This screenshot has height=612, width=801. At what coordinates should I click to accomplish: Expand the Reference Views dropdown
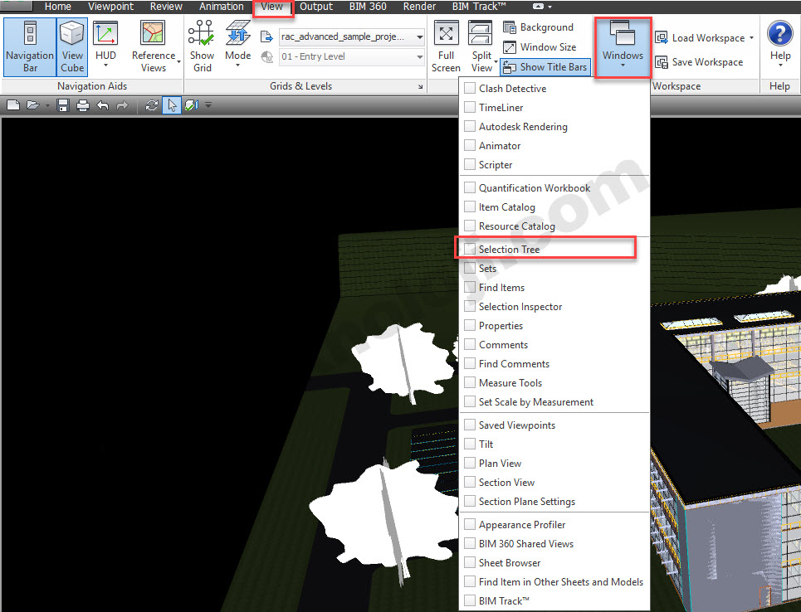tap(154, 47)
